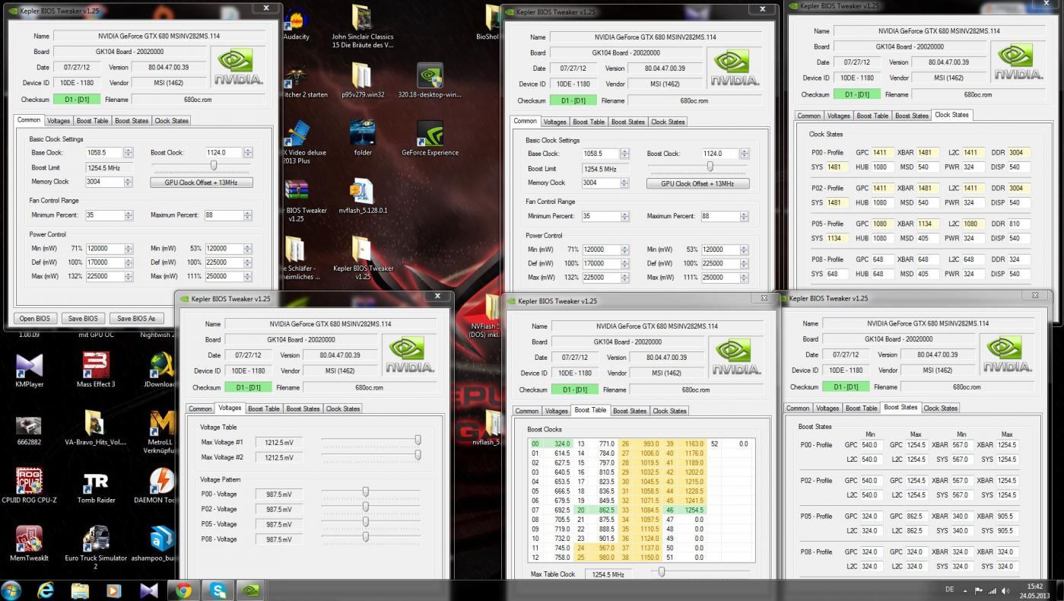This screenshot has width=1064, height=601.
Task: Launch the Tomb Raider desktop shortcut
Action: click(x=96, y=486)
